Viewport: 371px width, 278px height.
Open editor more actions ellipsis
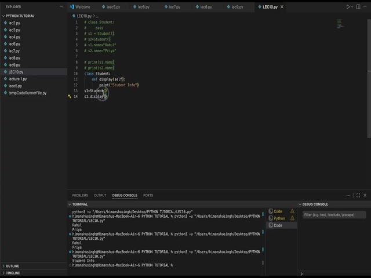tap(365, 7)
